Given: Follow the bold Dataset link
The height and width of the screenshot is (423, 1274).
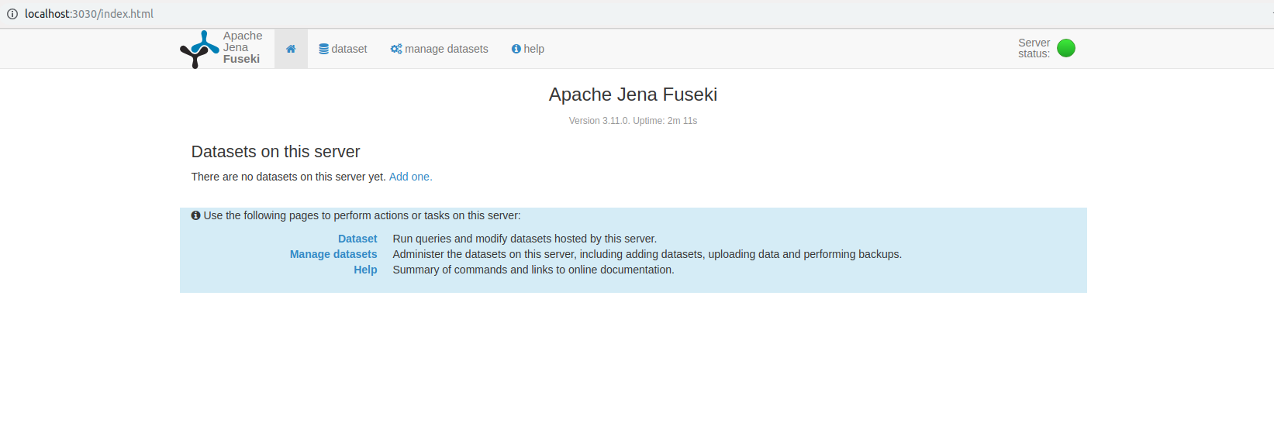Looking at the screenshot, I should tap(357, 239).
